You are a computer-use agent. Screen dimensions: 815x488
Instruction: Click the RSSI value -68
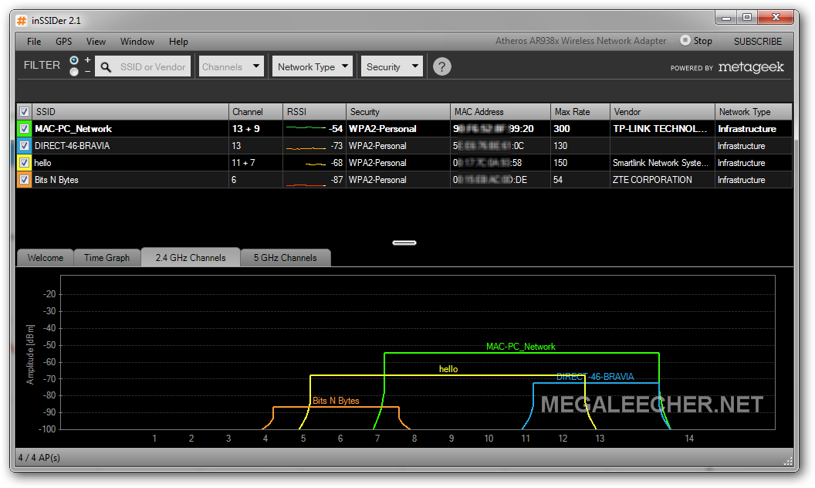(336, 163)
